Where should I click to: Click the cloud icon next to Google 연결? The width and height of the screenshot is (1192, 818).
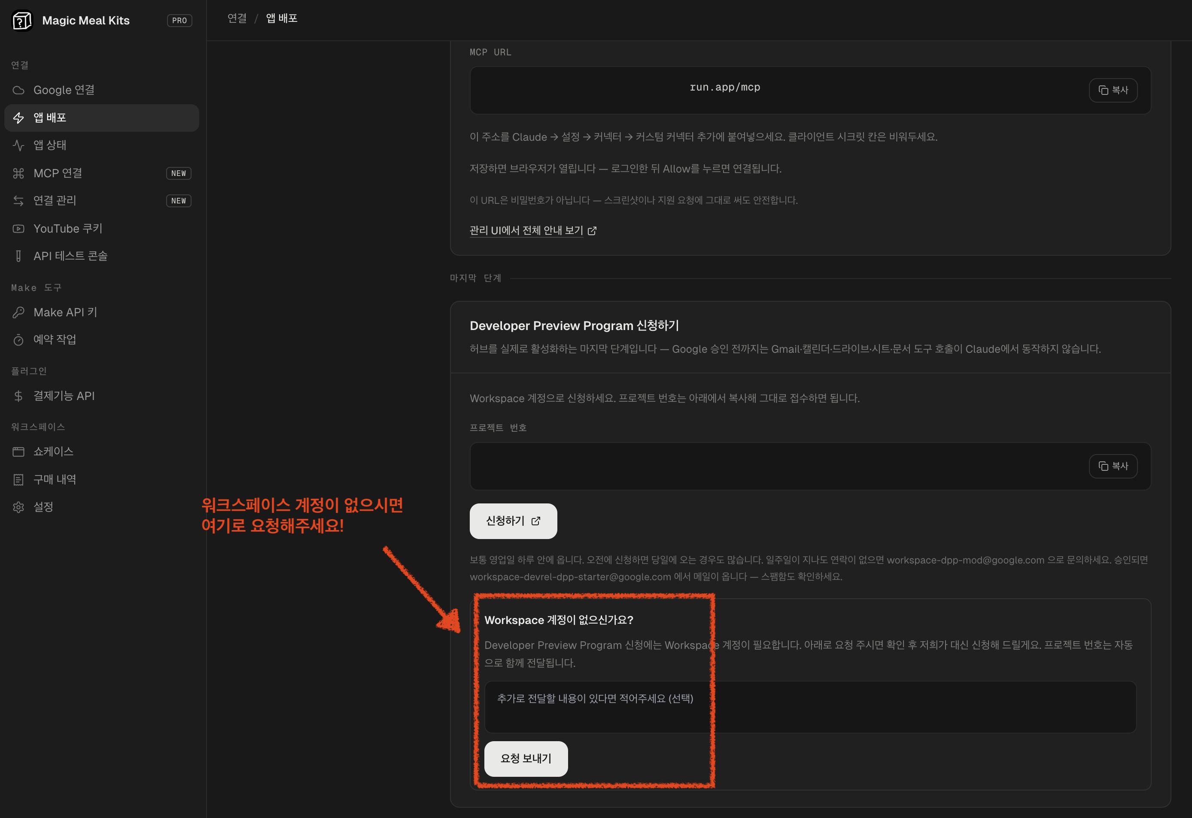pos(18,90)
